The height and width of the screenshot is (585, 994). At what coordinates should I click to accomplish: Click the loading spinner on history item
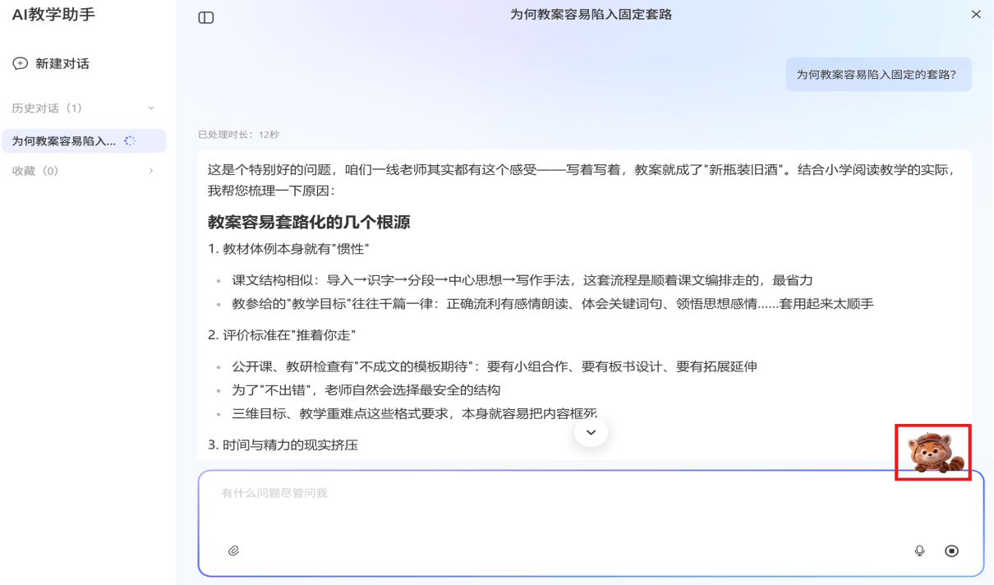pos(129,141)
